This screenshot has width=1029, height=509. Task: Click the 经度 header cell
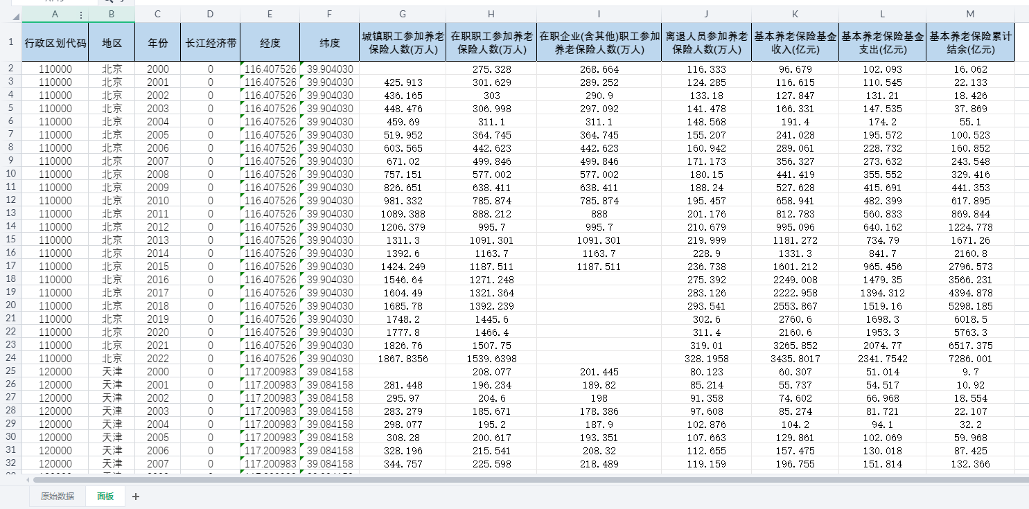[x=270, y=42]
